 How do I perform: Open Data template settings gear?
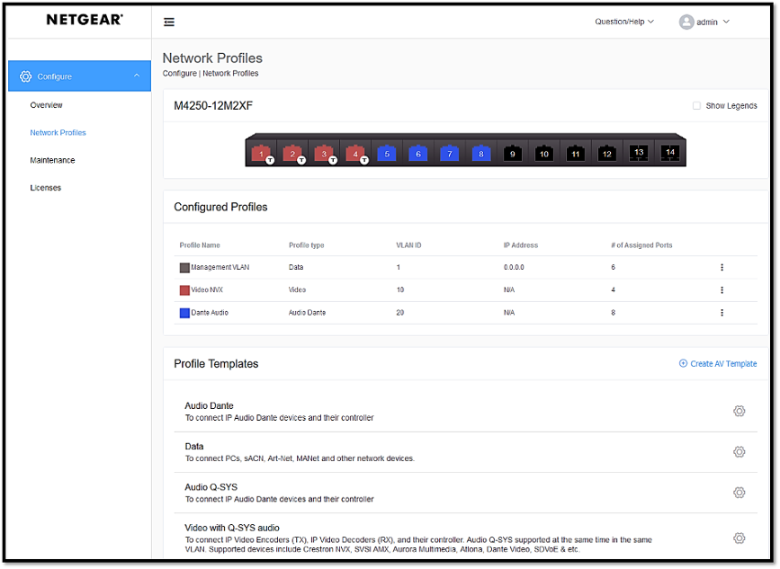(x=739, y=452)
